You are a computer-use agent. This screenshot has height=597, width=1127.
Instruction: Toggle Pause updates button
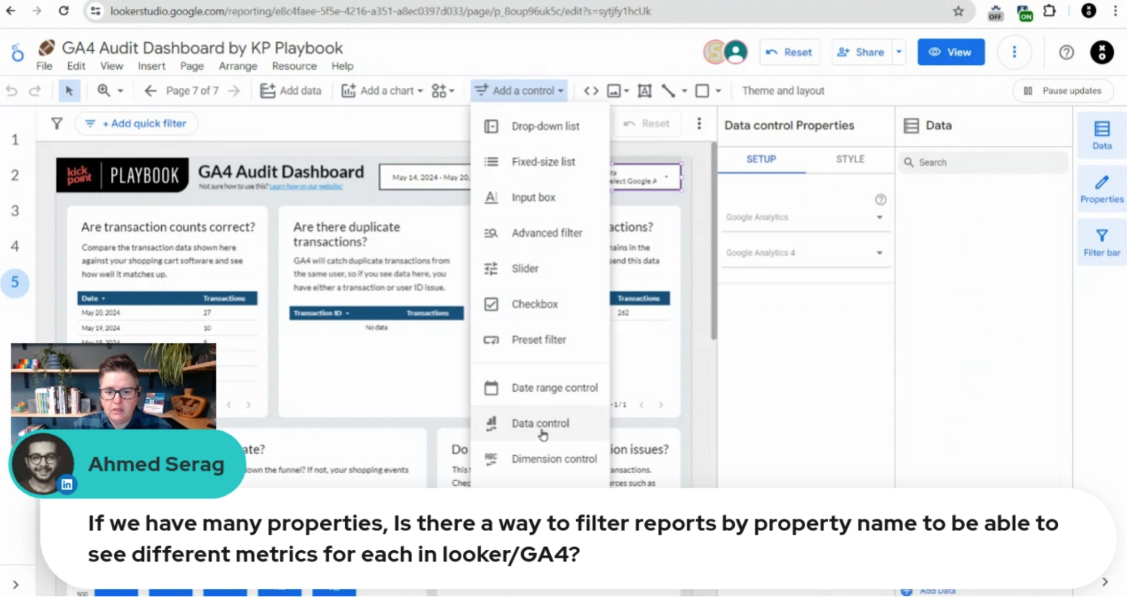tap(1063, 91)
